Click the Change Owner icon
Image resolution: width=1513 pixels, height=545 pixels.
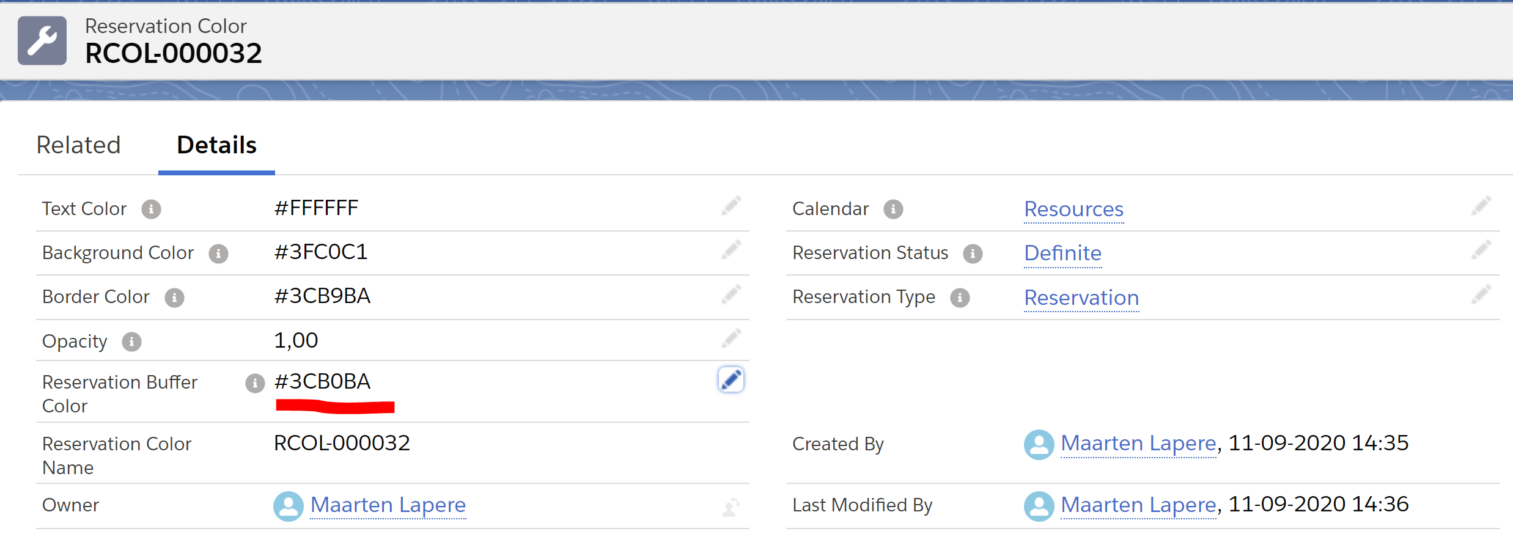coord(731,507)
